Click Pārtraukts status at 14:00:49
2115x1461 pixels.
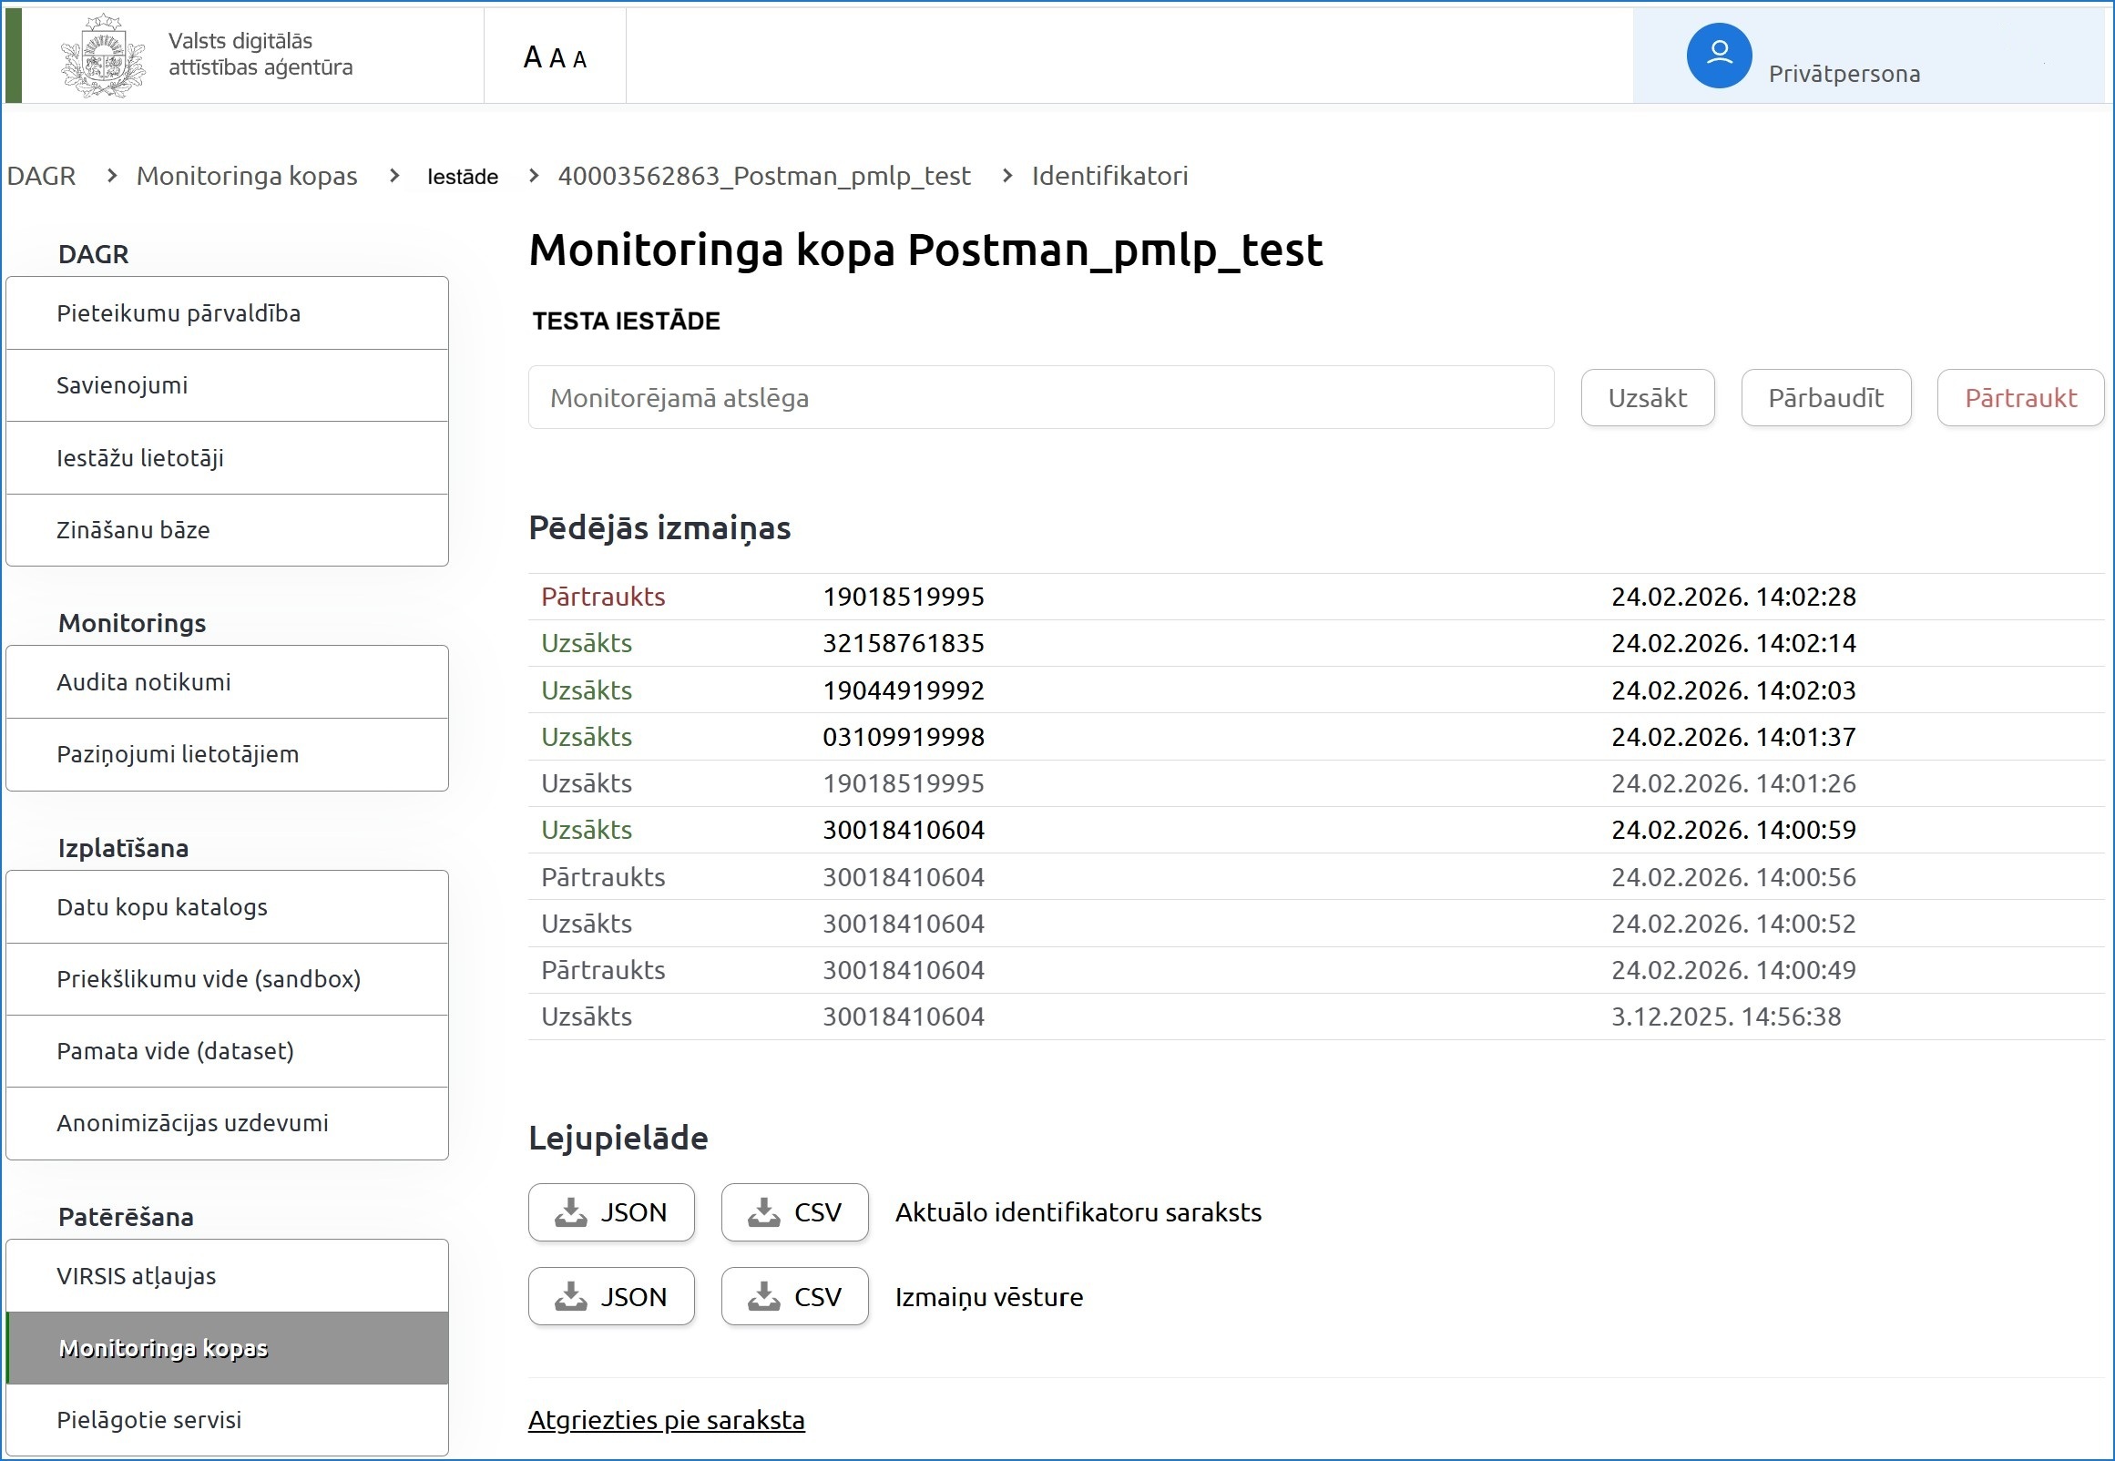[x=603, y=970]
